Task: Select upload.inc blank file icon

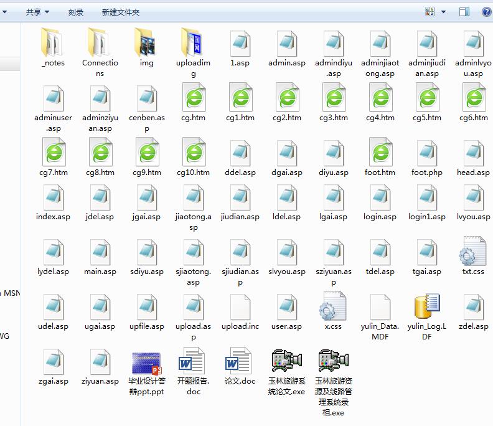Action: pos(240,307)
